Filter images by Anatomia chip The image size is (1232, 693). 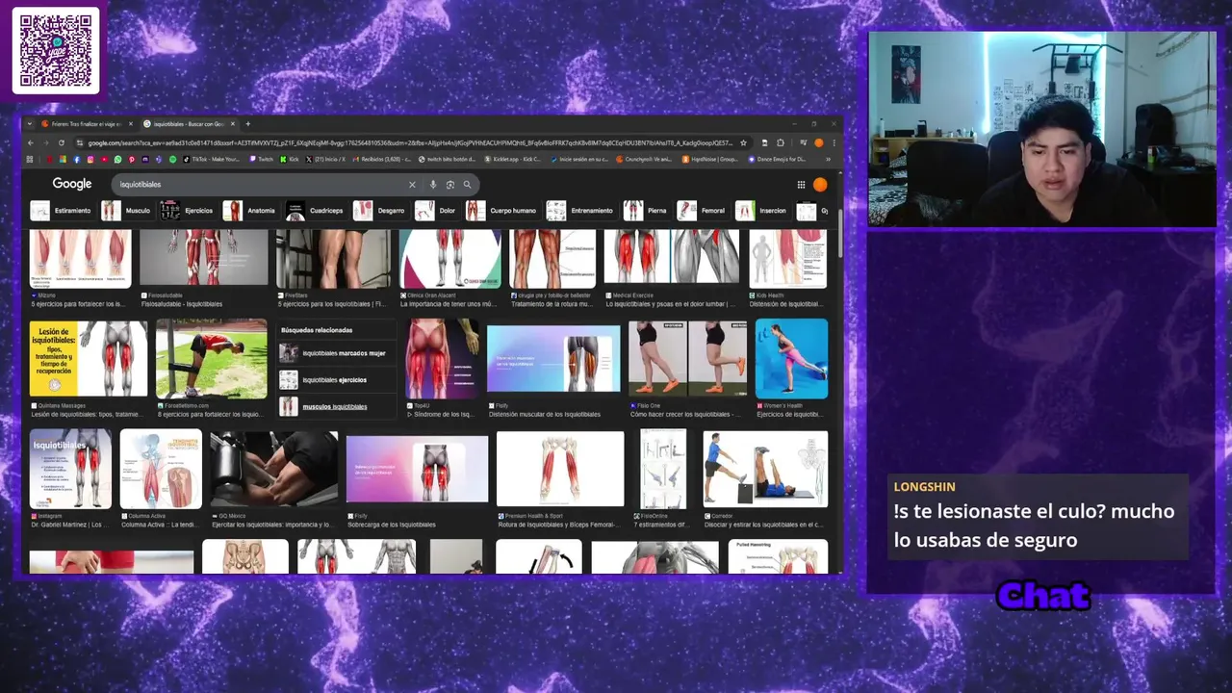(x=250, y=211)
